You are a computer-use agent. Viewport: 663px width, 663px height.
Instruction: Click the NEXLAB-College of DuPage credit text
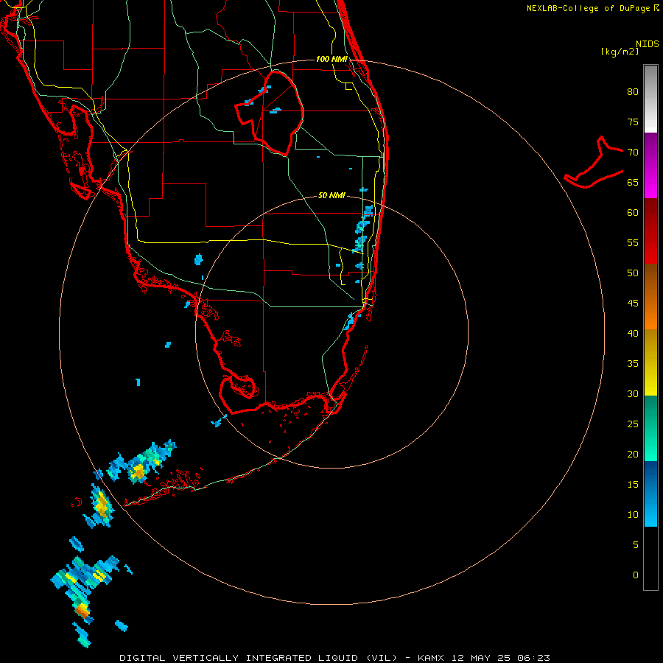(x=588, y=8)
